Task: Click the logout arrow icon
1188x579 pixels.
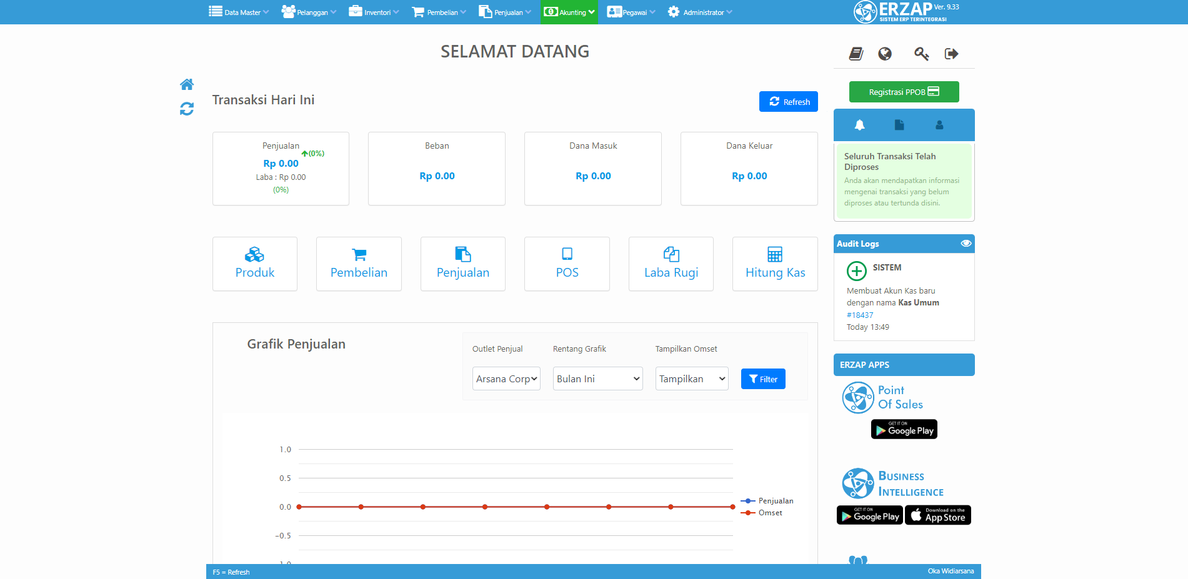Action: 951,54
